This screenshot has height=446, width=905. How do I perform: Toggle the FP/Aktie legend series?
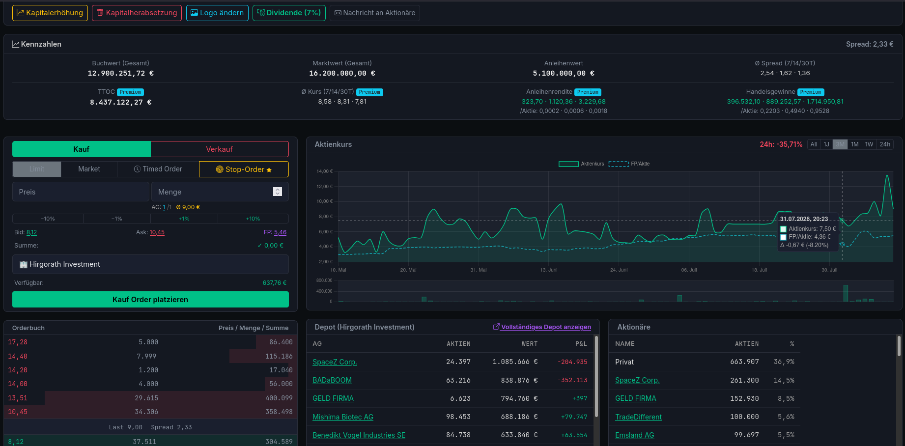(629, 164)
